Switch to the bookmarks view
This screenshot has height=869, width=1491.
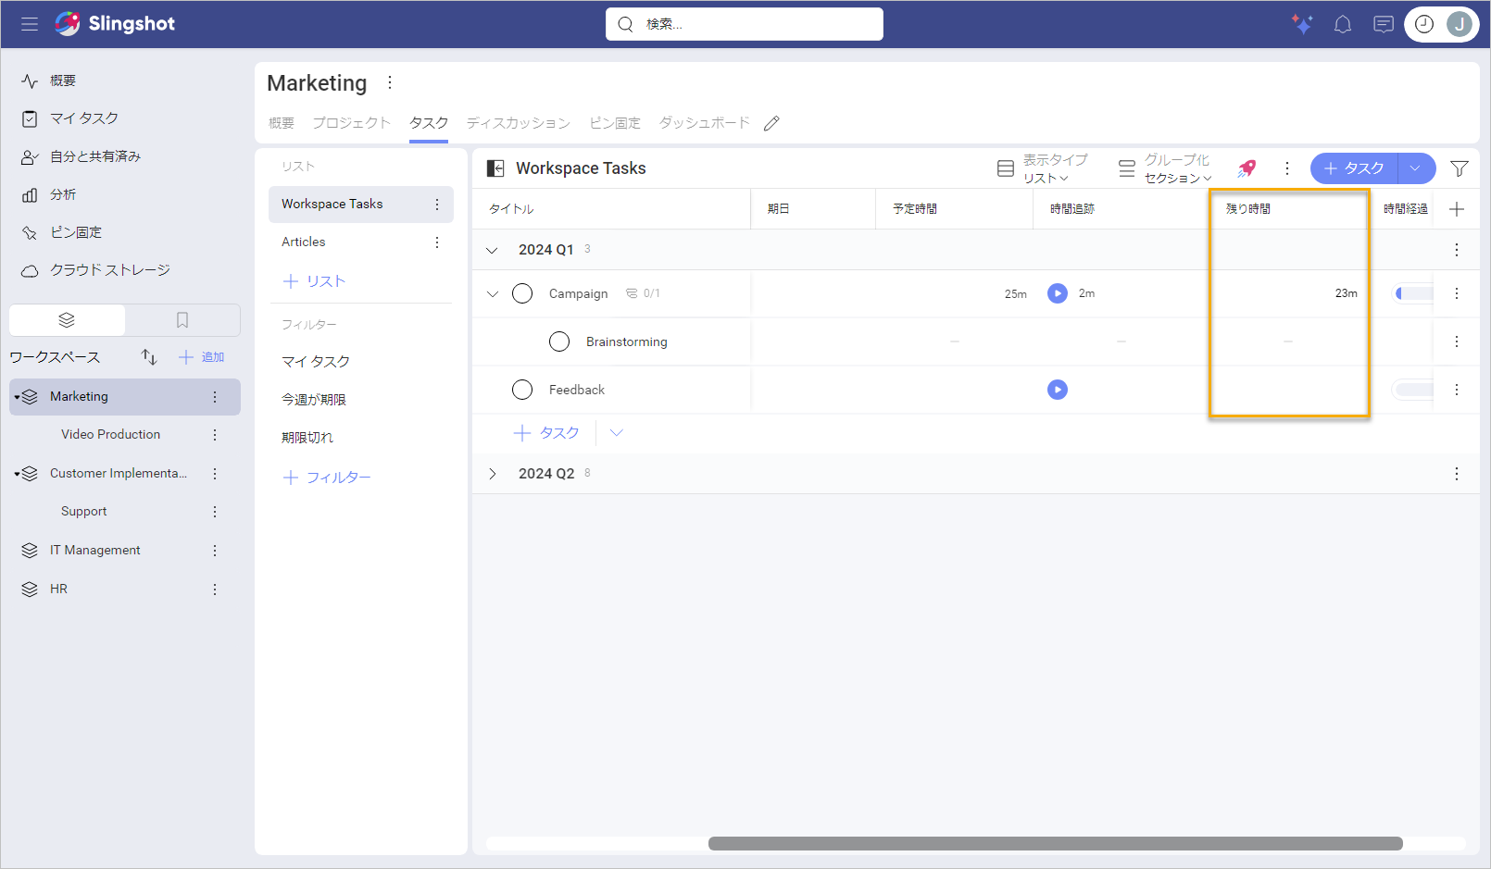[182, 320]
